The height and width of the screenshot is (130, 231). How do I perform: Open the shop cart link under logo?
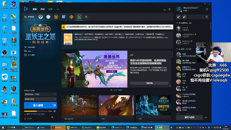click(30, 47)
